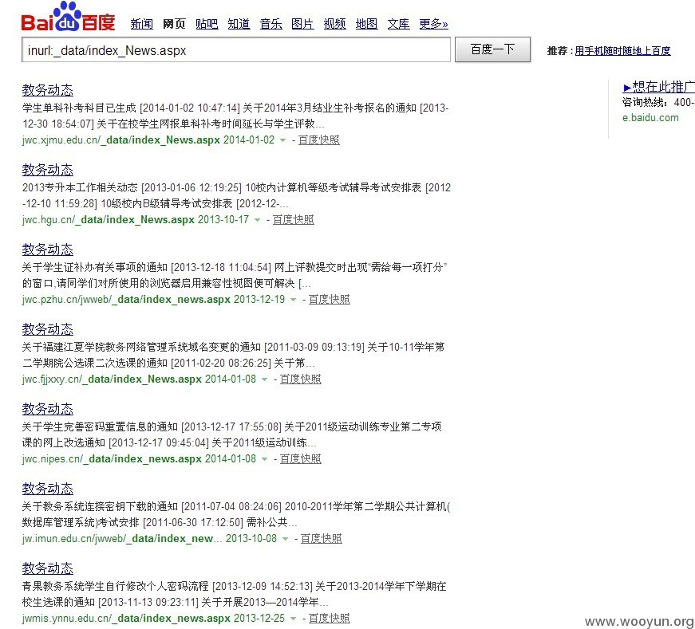Viewport: 695px width, 629px height.
Task: Open 教务动态 result for jwc.fjjxxy.cn
Action: (47, 329)
